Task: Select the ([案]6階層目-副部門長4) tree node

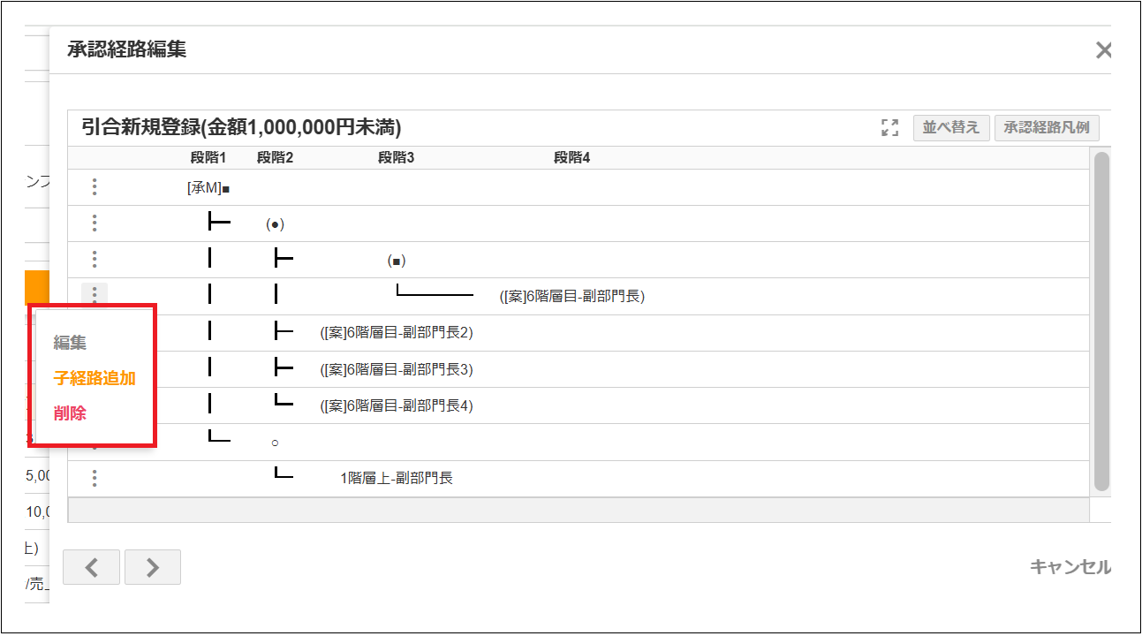Action: 397,406
